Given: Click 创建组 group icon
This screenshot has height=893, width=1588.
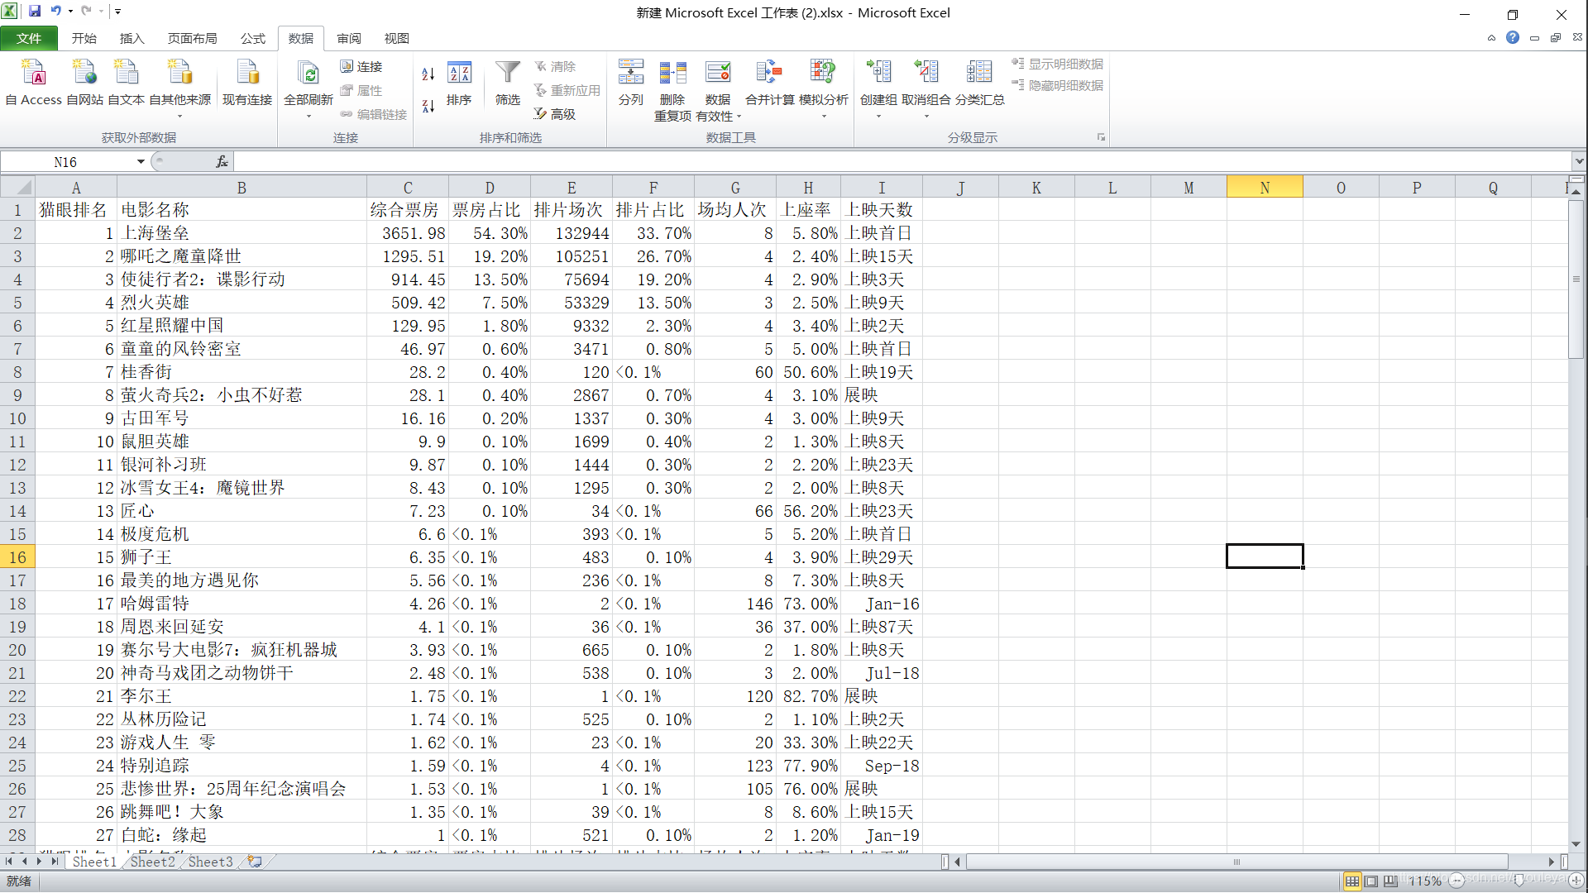Looking at the screenshot, I should coord(878,73).
